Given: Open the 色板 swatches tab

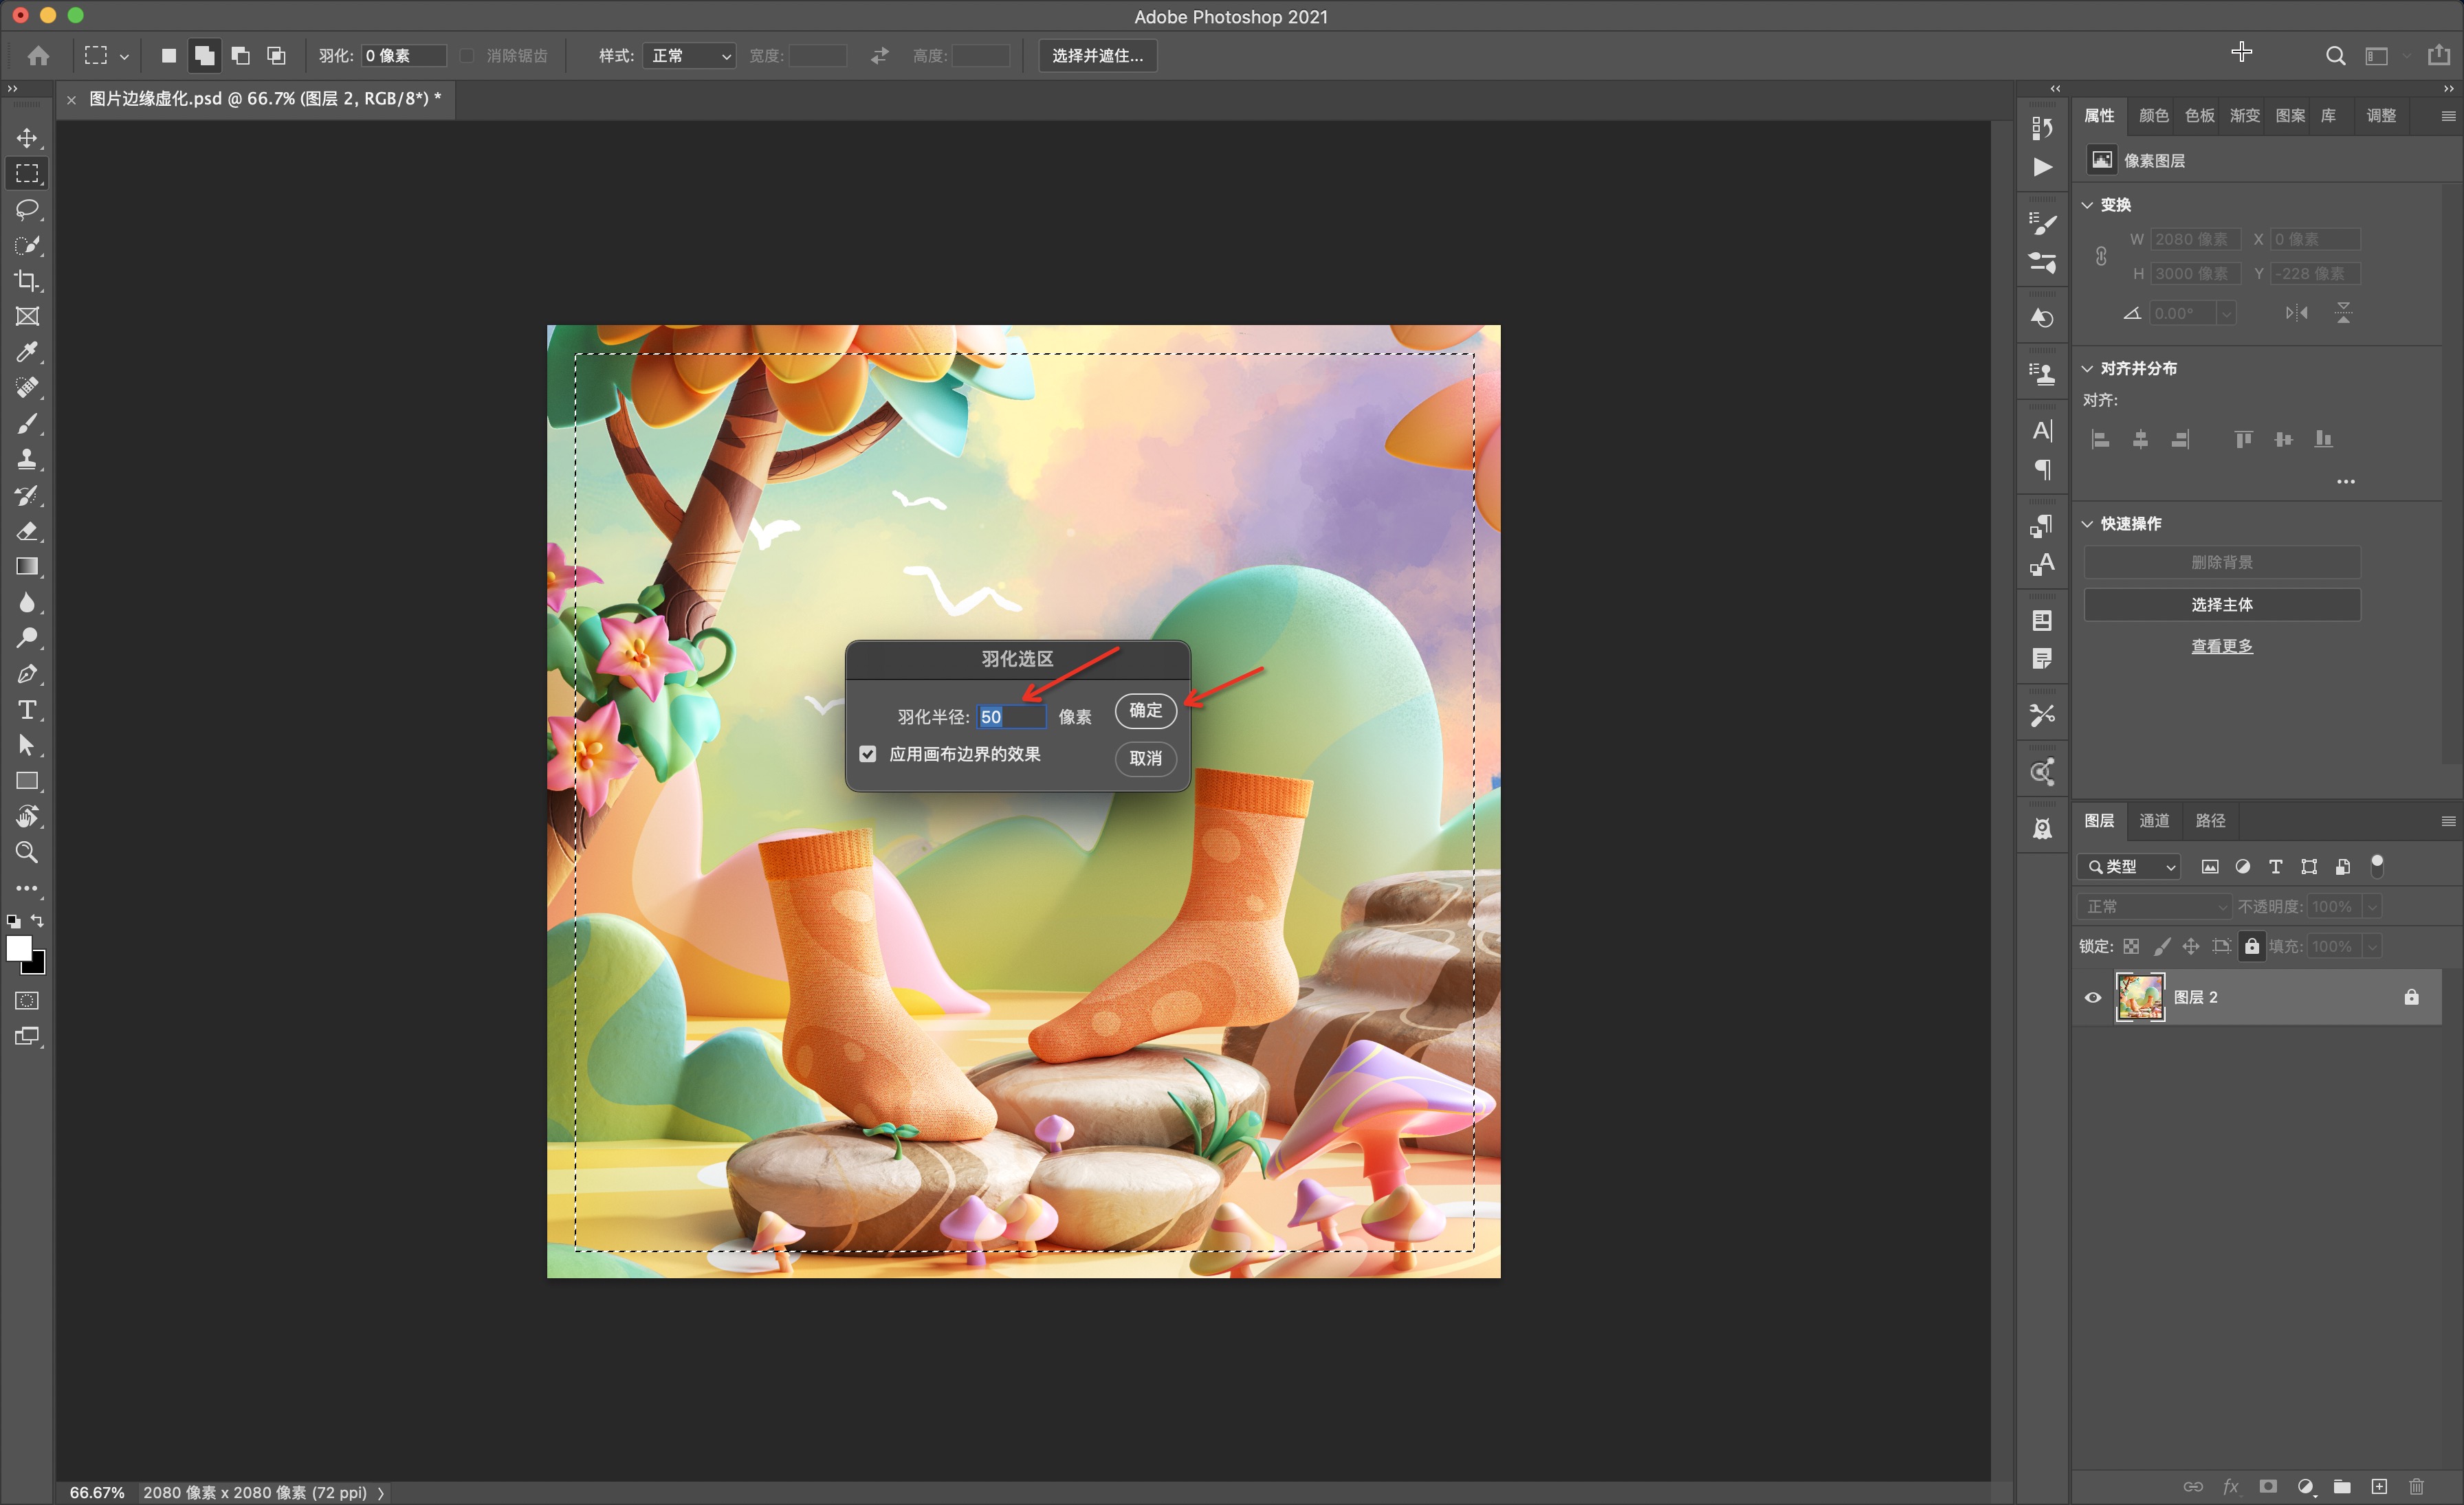Looking at the screenshot, I should (2199, 116).
